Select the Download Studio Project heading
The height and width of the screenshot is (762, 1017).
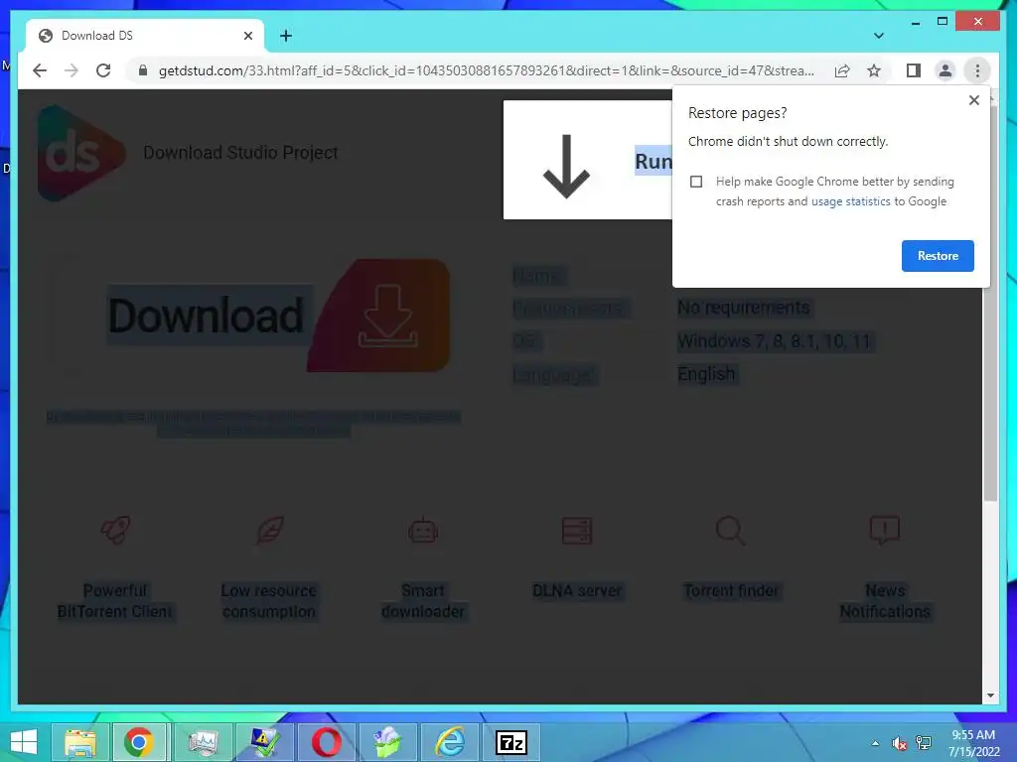pyautogui.click(x=240, y=152)
